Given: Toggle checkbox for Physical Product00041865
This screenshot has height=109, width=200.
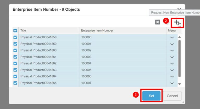Looking at the screenshot, I should 15,83.
